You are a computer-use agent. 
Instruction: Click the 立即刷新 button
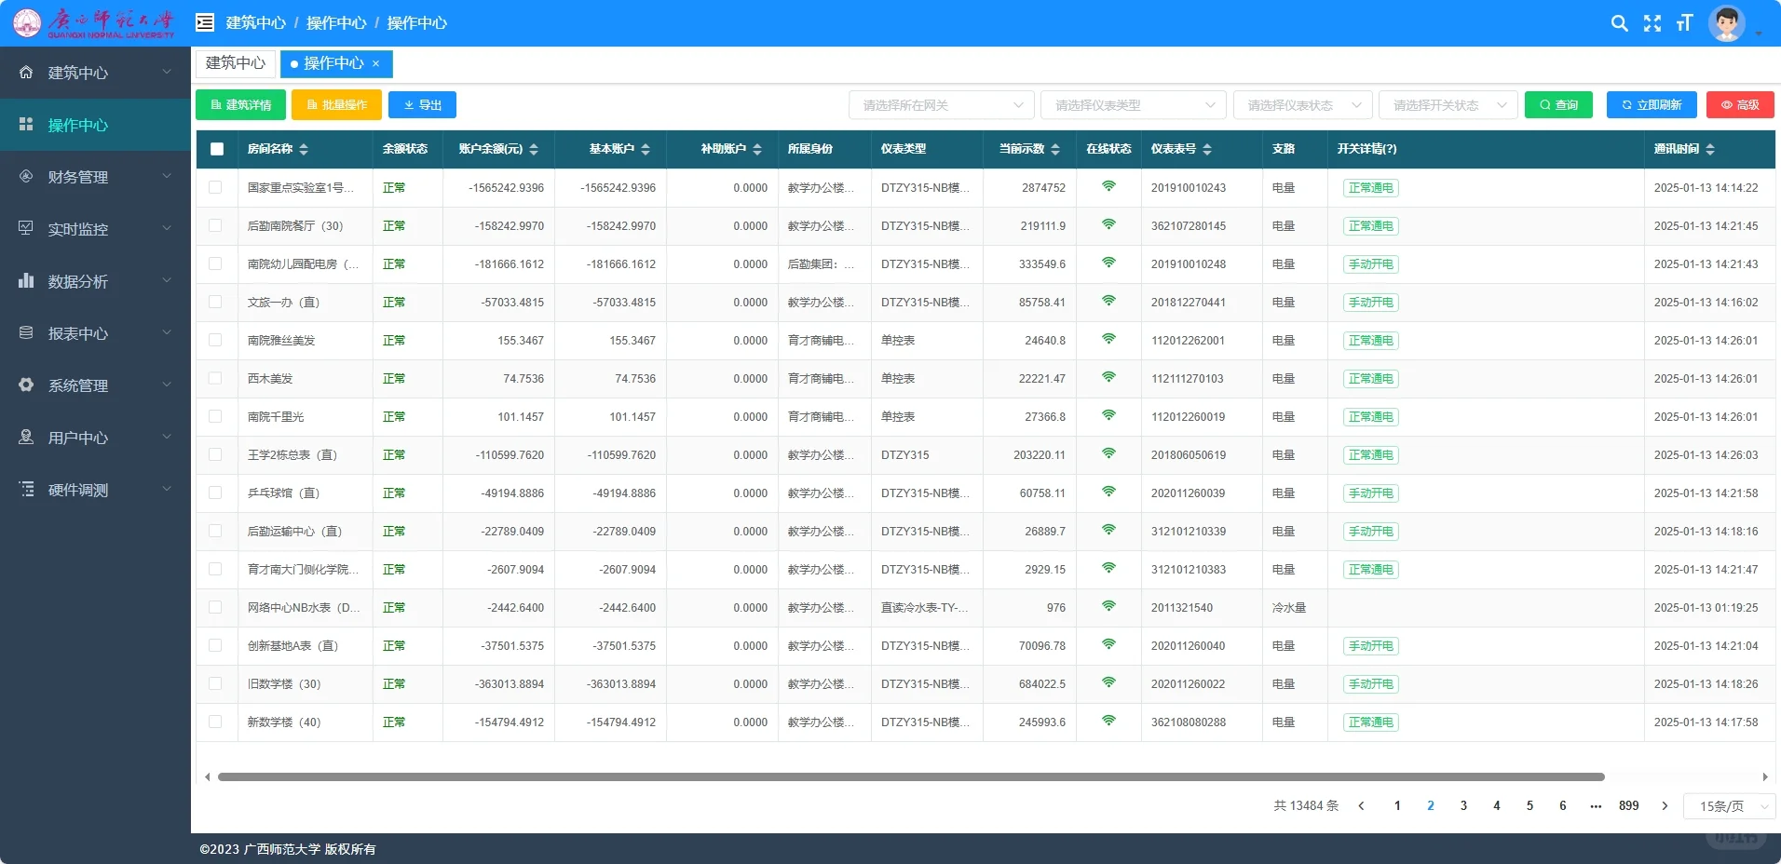(1652, 105)
